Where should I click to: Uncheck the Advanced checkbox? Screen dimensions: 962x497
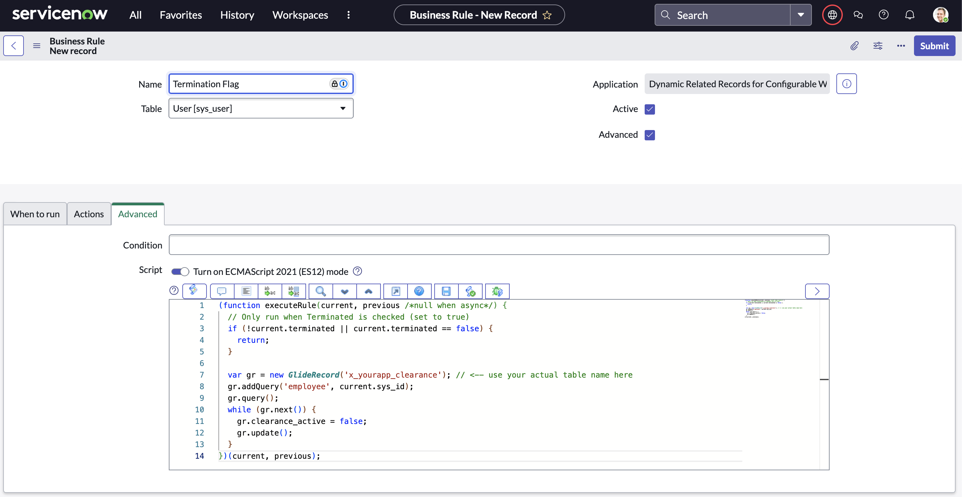click(x=649, y=135)
